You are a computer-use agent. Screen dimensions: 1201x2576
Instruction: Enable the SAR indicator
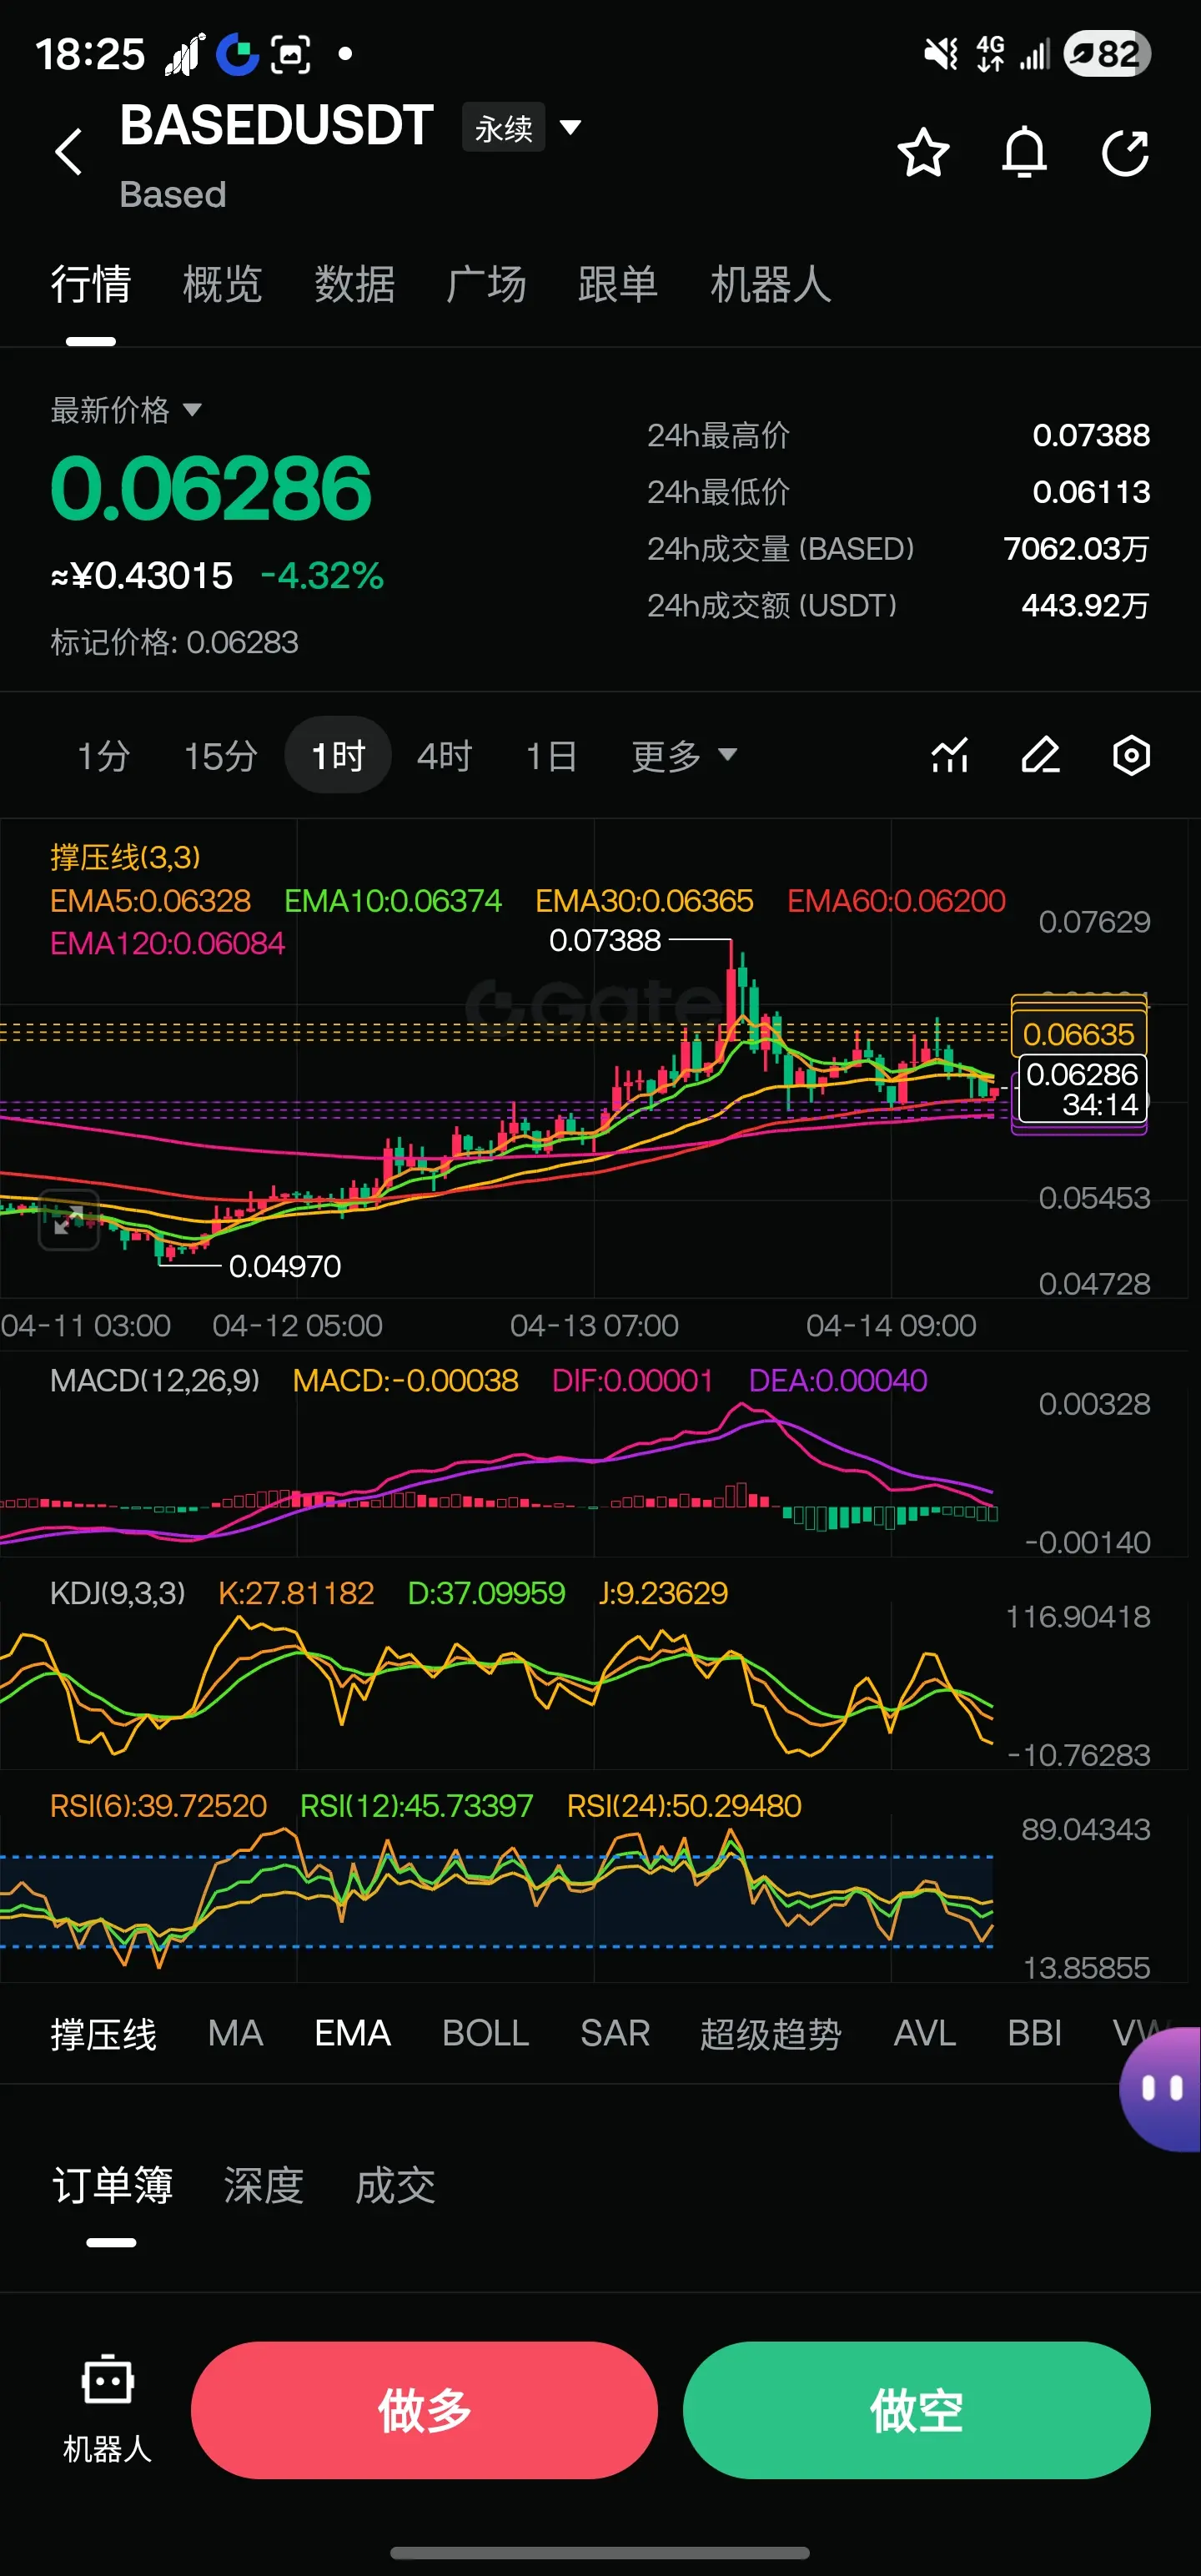[x=615, y=2034]
